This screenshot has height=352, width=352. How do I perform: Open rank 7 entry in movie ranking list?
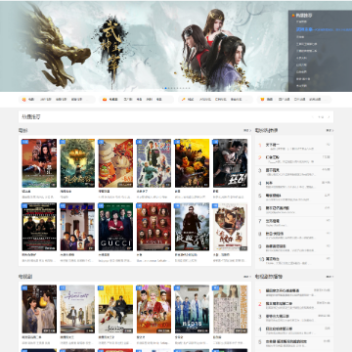(294, 223)
